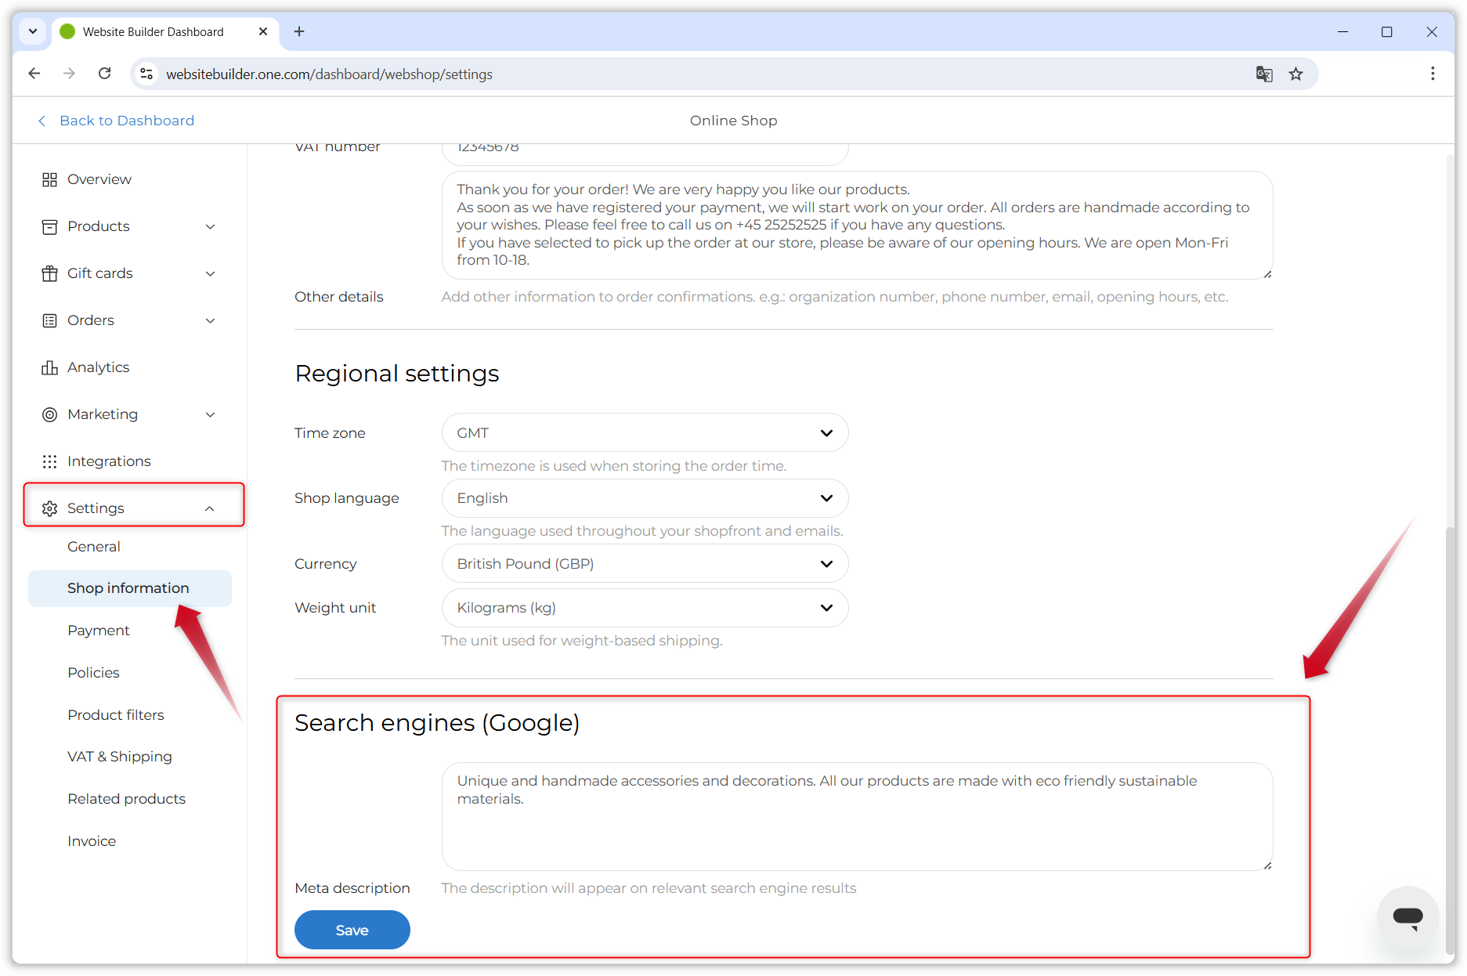
Task: Click the Gift cards icon
Action: [49, 273]
